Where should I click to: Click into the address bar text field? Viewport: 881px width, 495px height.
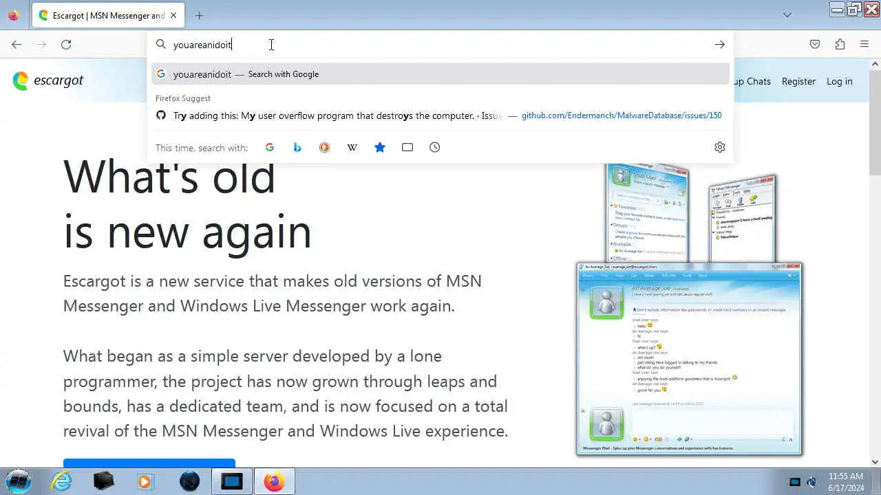(440, 45)
